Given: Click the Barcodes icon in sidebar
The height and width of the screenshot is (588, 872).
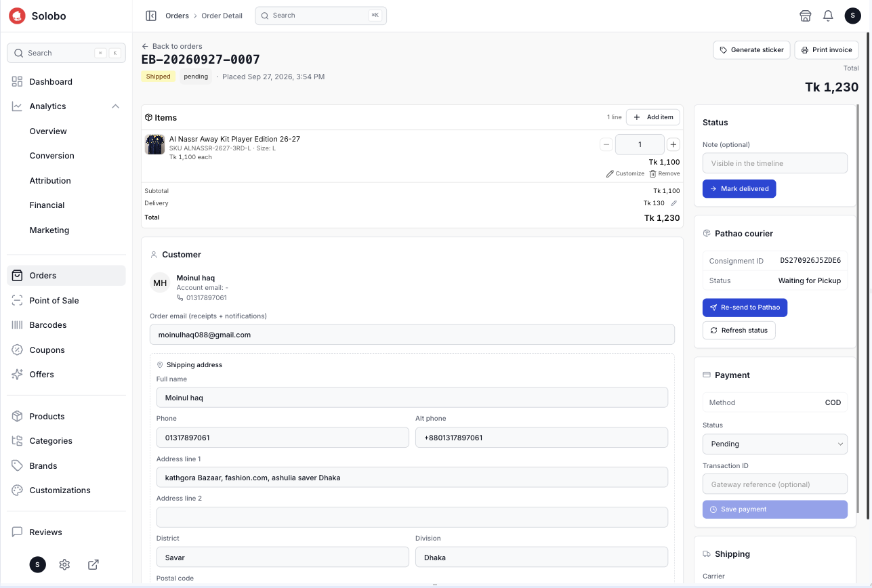Looking at the screenshot, I should coord(18,325).
